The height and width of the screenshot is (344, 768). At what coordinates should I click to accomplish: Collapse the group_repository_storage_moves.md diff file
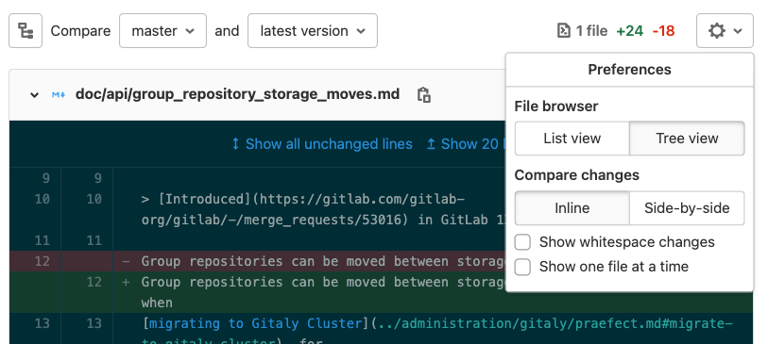point(34,95)
